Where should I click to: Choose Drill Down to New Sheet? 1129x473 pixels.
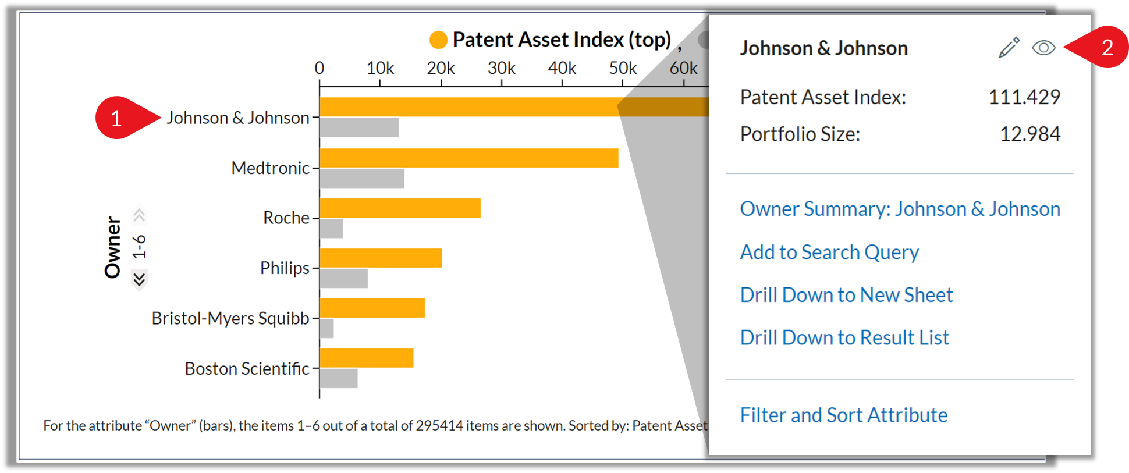(x=846, y=295)
